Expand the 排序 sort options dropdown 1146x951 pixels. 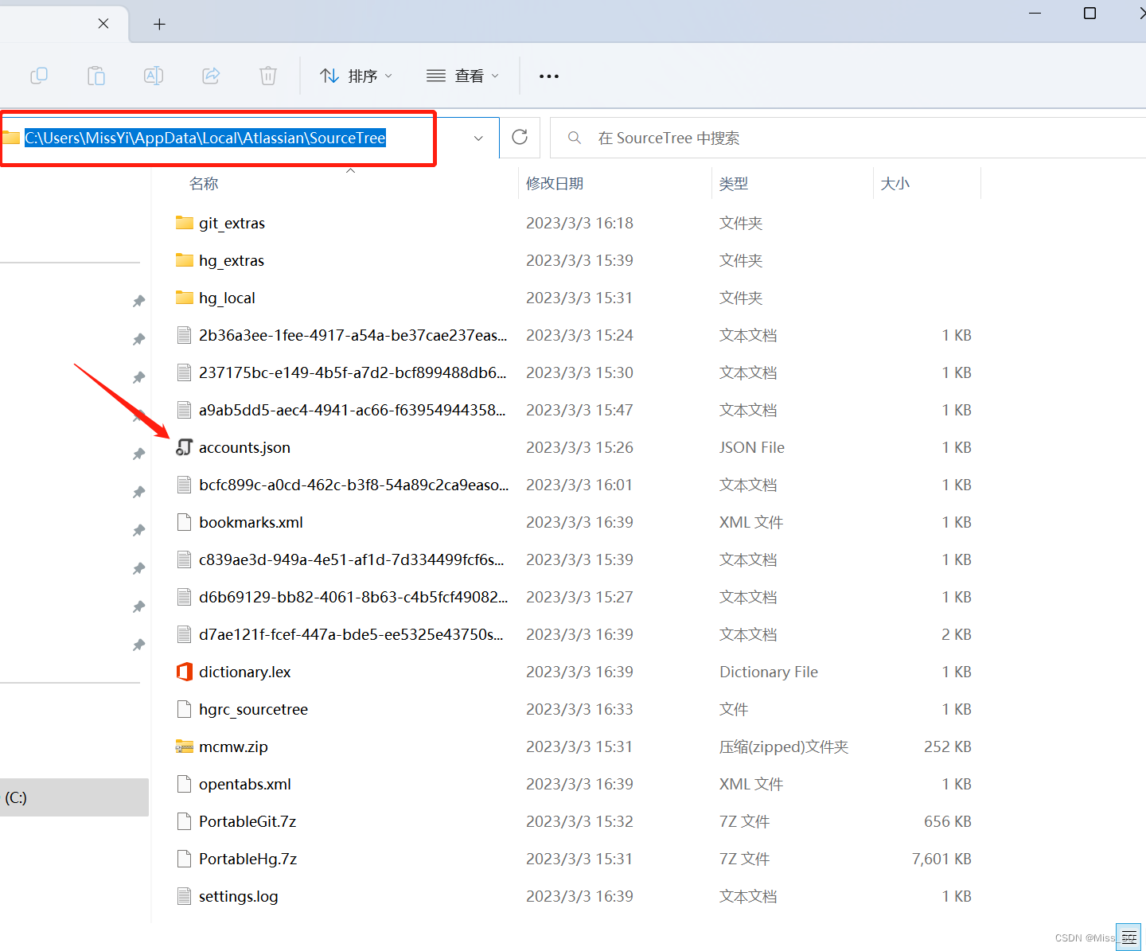click(356, 76)
